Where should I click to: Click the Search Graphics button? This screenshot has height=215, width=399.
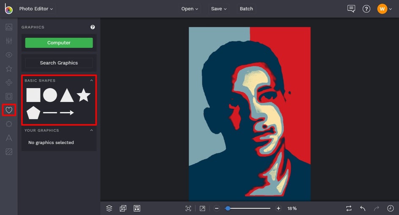point(59,63)
